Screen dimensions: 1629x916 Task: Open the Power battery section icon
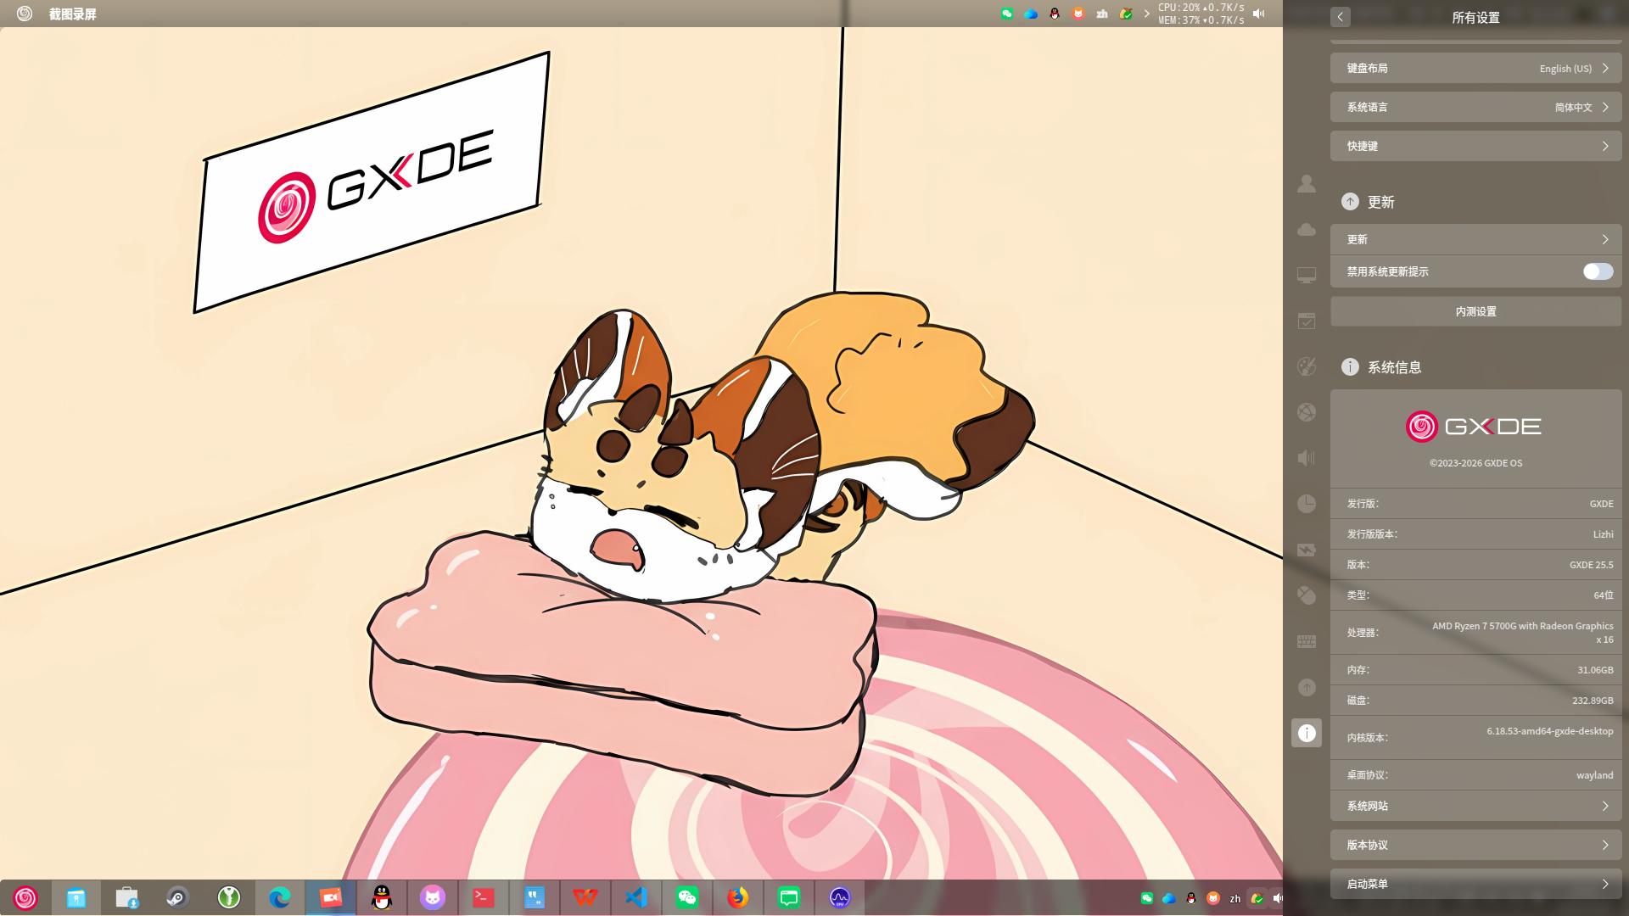(1307, 550)
